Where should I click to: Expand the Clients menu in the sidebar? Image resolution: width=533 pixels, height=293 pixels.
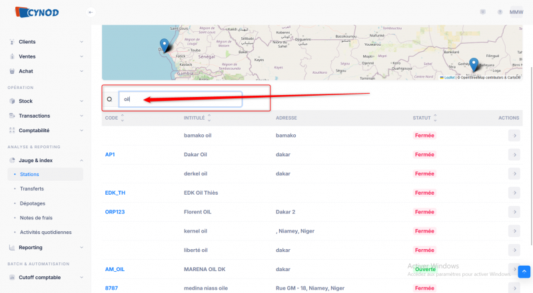pos(45,42)
